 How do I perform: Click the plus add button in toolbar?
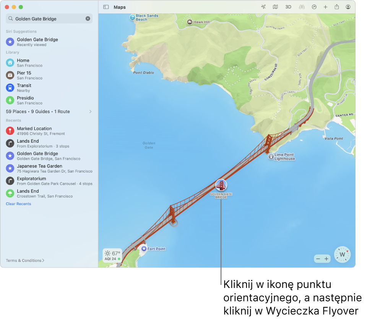tap(325, 7)
